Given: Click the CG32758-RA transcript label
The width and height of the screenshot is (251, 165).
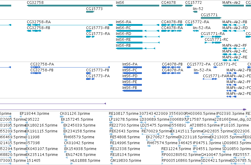Looking at the screenshot, I should [x=39, y=22].
